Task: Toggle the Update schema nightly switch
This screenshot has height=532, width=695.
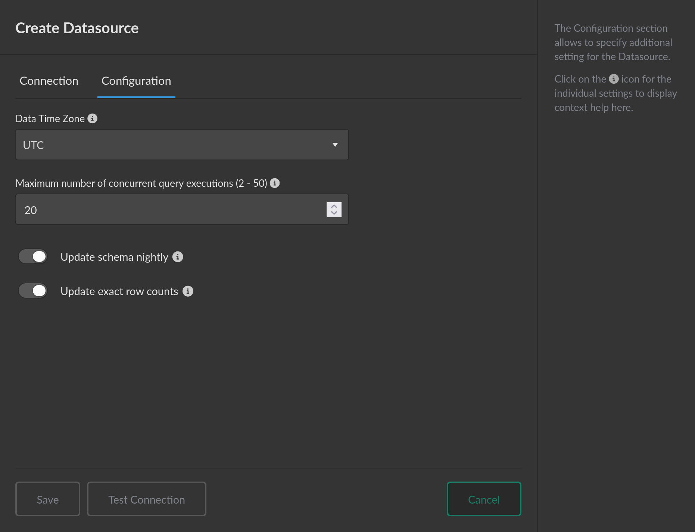Action: (33, 257)
